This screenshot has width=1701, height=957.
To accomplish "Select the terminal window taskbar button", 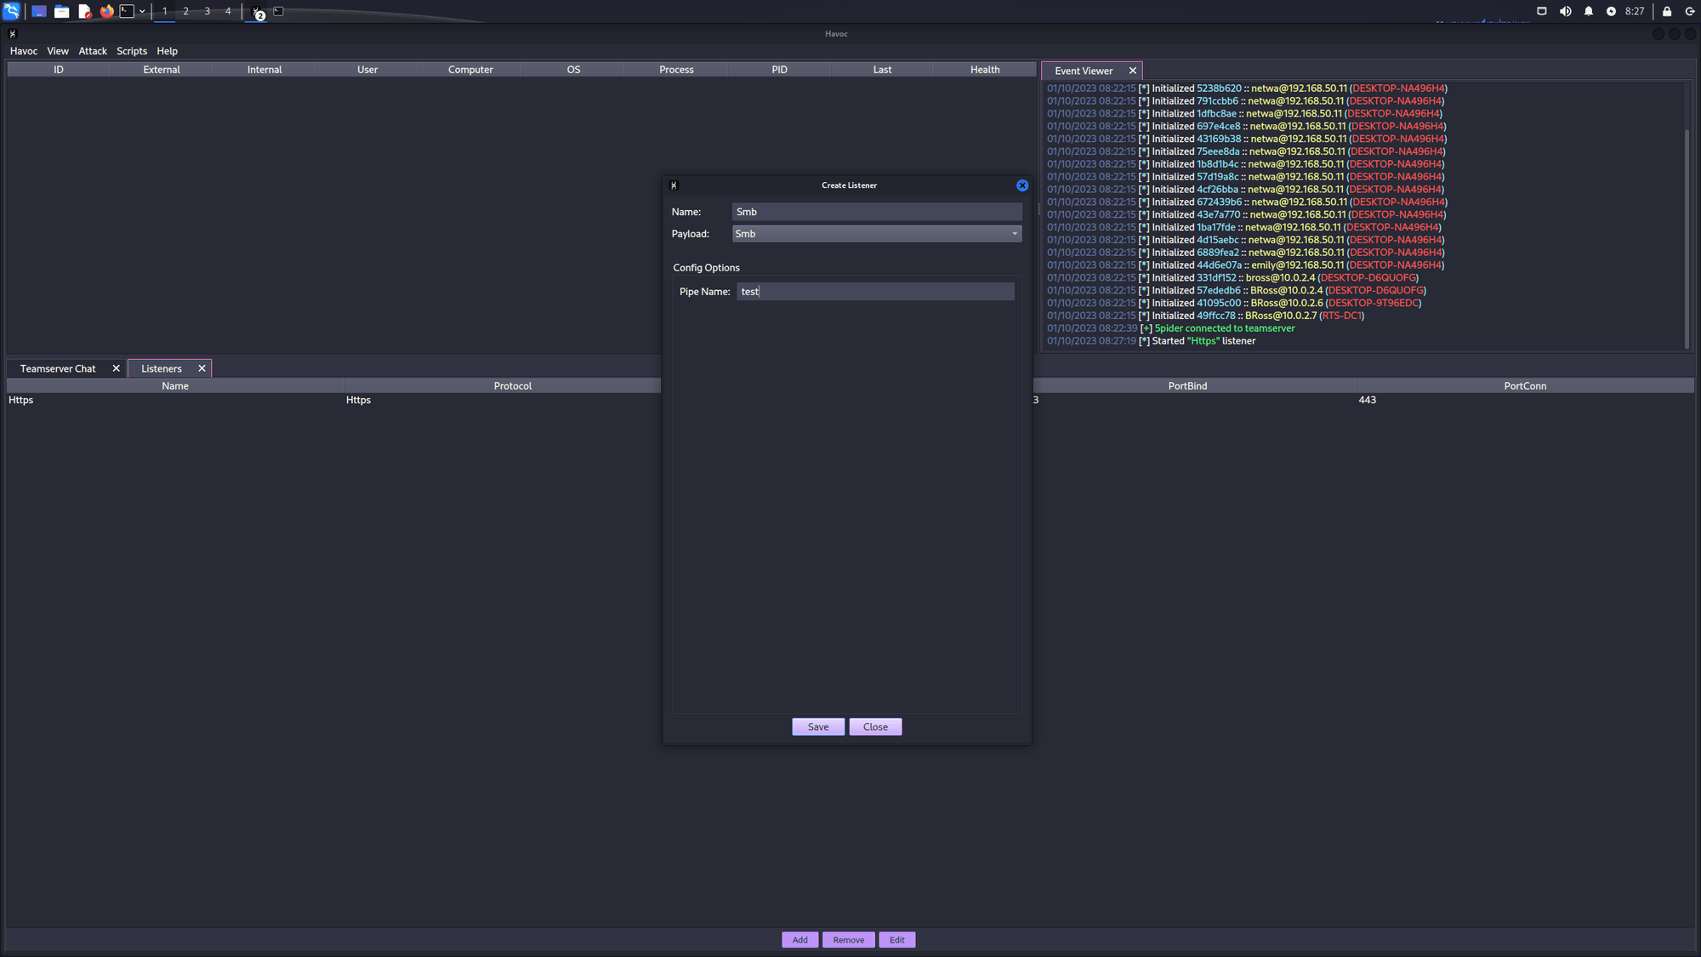I will point(278,11).
